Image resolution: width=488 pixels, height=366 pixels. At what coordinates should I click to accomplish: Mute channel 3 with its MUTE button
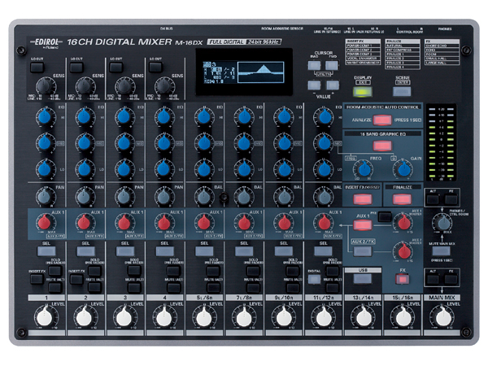click(x=134, y=288)
